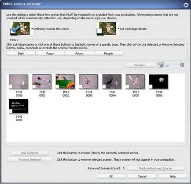
Task: Check the box on scene 1541 0000
Action: [11, 87]
